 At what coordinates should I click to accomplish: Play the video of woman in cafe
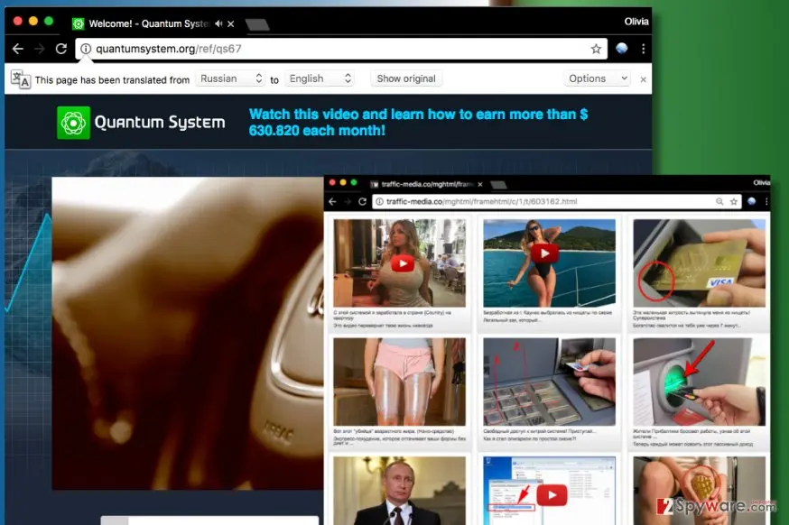tap(402, 263)
